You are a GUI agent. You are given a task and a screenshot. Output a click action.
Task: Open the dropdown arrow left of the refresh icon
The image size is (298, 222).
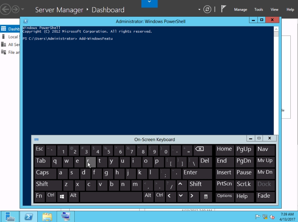click(199, 9)
